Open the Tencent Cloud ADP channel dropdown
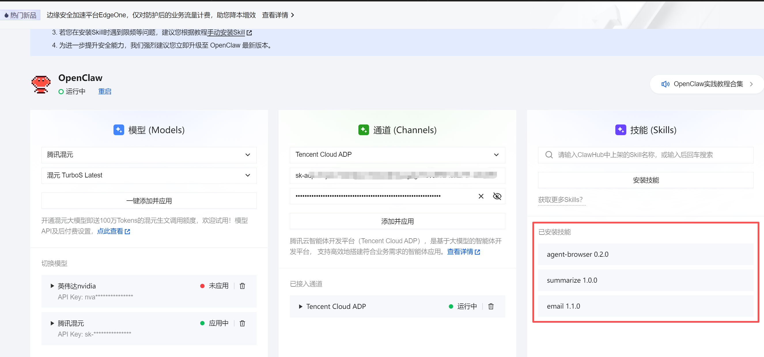Viewport: 764px width, 357px height. coord(397,155)
